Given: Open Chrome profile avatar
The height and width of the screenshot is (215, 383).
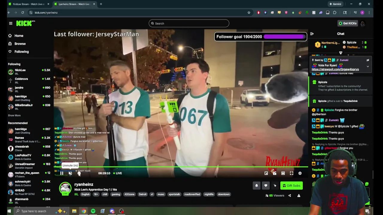Looking at the screenshot, I should pos(362,13).
